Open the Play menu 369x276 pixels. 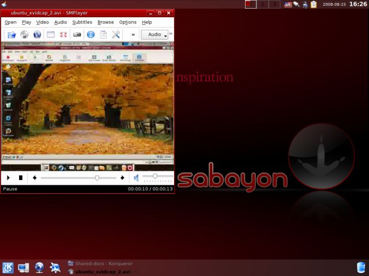point(27,22)
